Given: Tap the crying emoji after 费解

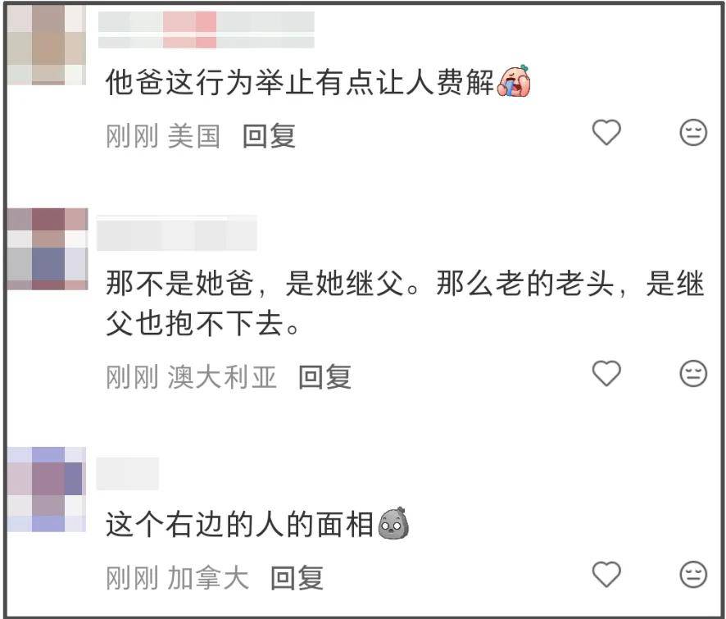Looking at the screenshot, I should pos(514,81).
